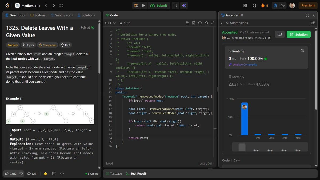Open the notes panel icon
Screen dimensions: 320x180
175,5
